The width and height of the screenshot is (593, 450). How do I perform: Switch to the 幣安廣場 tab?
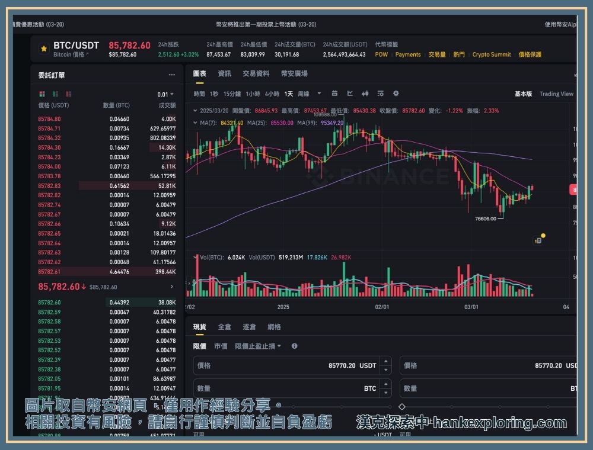pyautogui.click(x=294, y=73)
